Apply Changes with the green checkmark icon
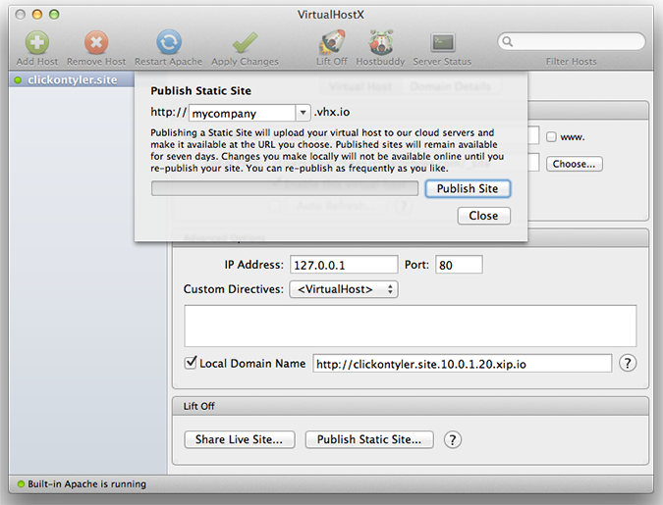 (x=245, y=42)
